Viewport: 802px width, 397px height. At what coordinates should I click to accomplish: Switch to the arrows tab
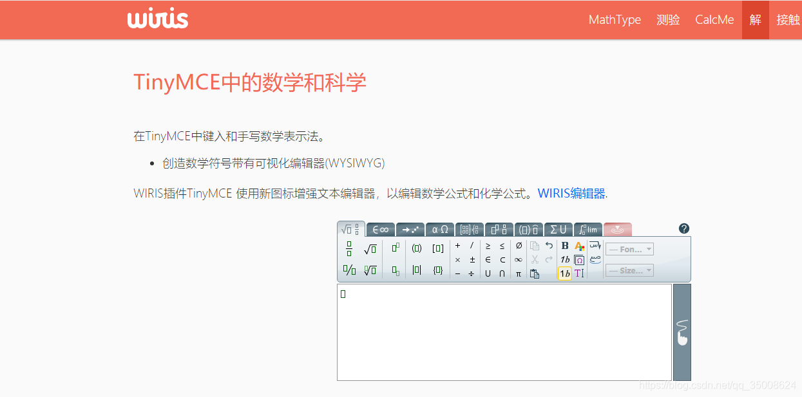(x=410, y=229)
